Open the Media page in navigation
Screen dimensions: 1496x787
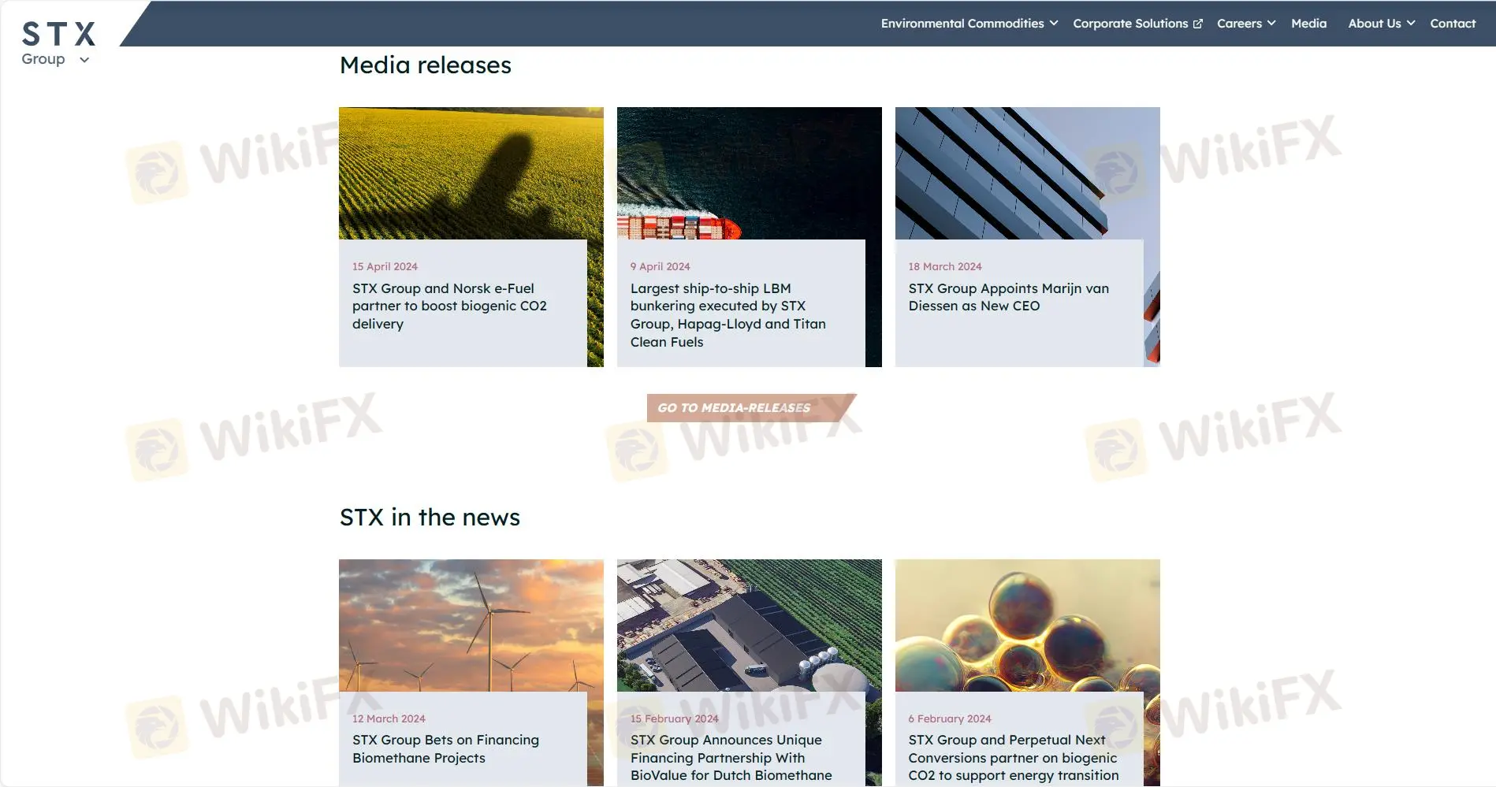[x=1308, y=24]
